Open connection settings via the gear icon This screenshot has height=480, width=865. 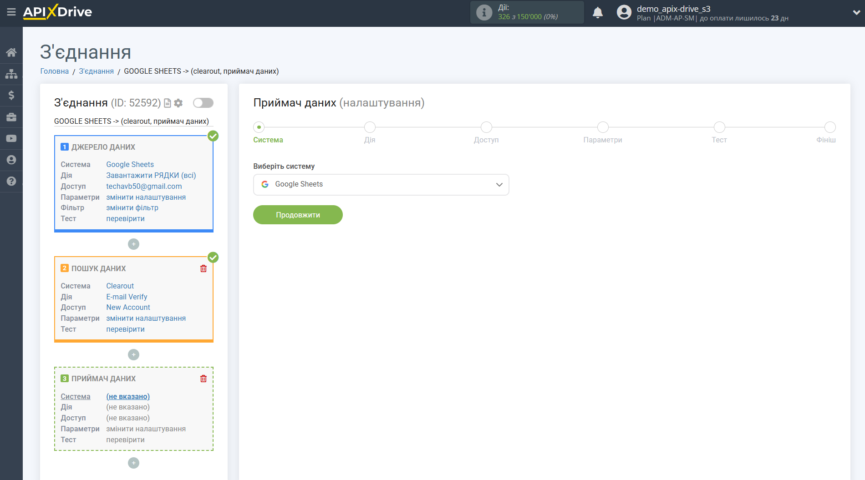click(x=178, y=103)
